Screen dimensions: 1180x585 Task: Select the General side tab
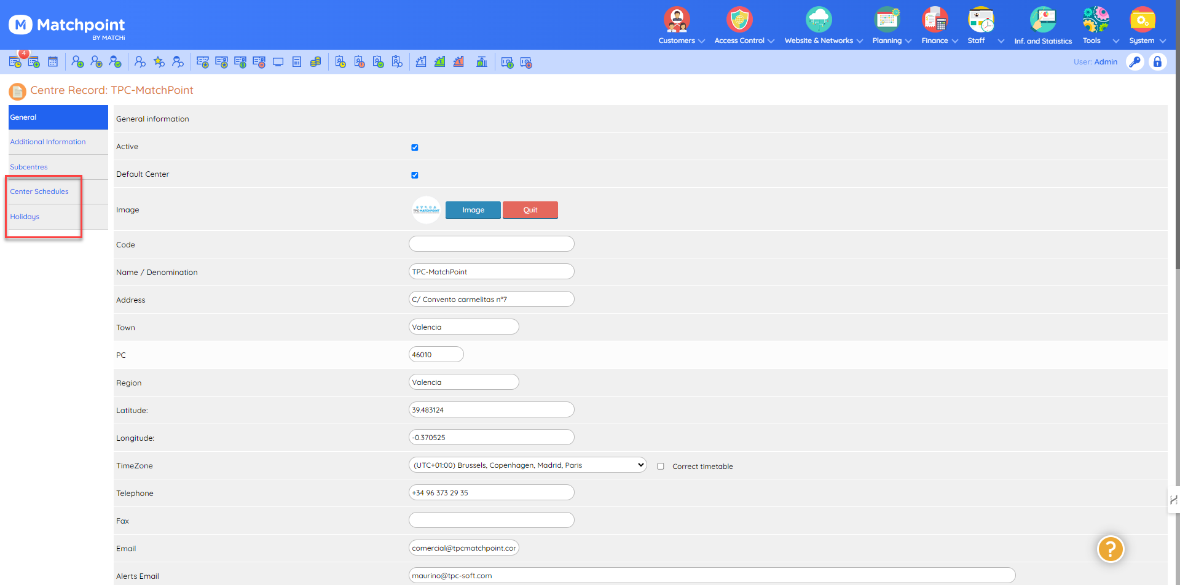click(x=58, y=117)
